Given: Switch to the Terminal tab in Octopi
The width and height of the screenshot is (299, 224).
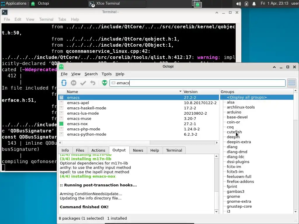Looking at the screenshot, I should pos(174,150).
